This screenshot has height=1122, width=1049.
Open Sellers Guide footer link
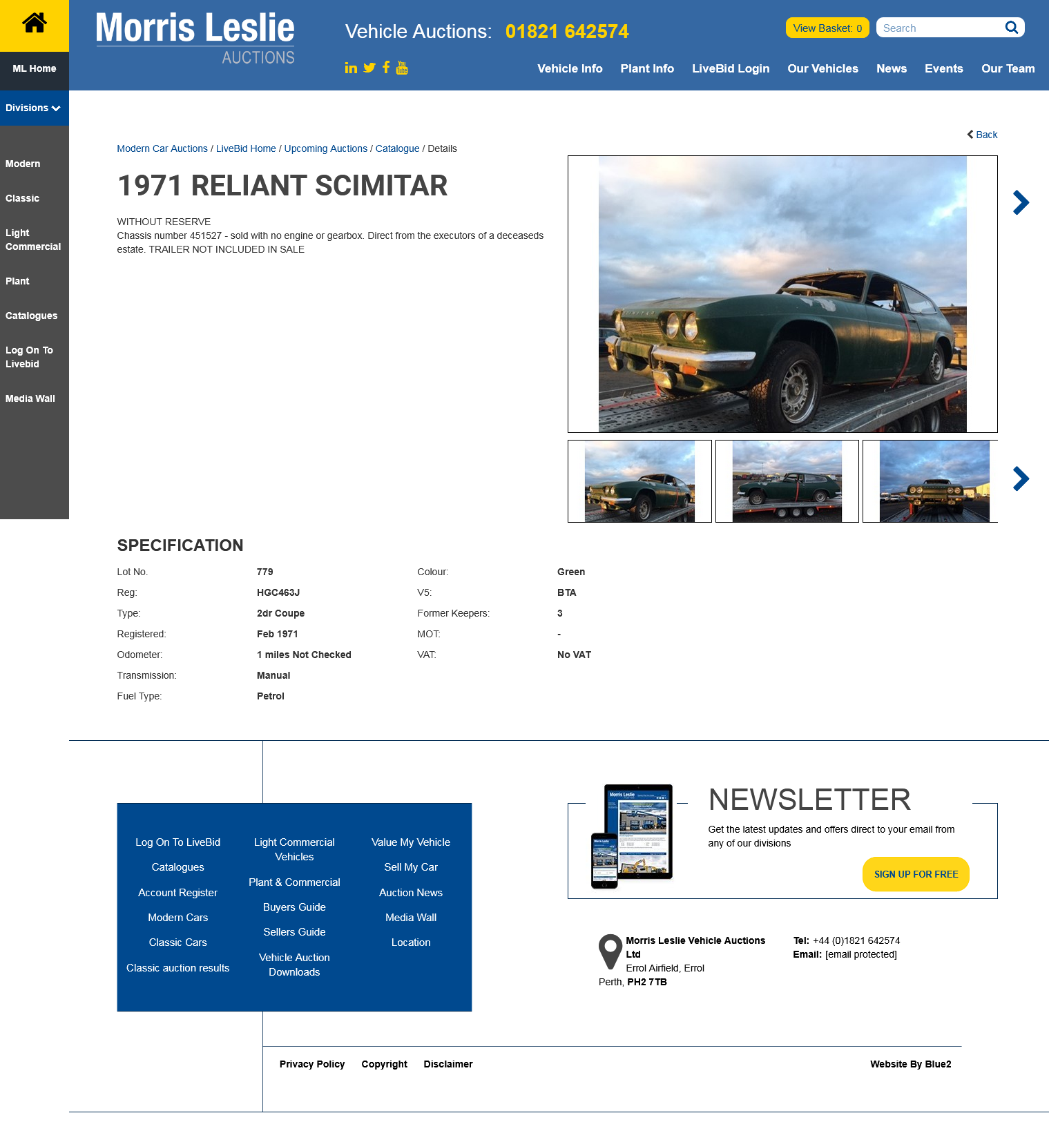pos(294,932)
